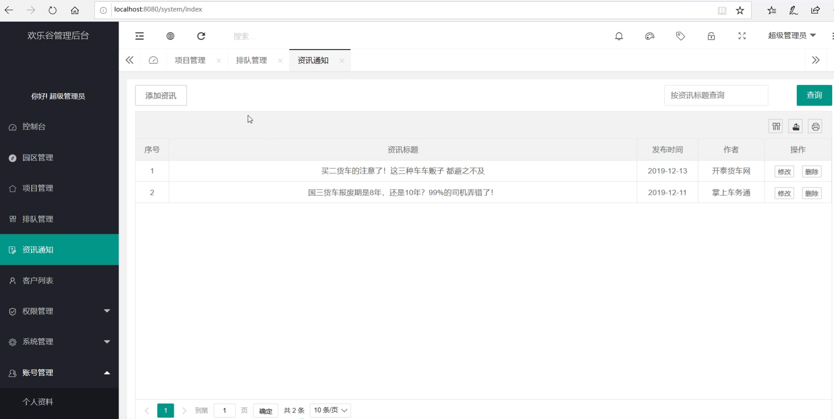Open theme palette icon
The image size is (834, 419).
coord(649,36)
